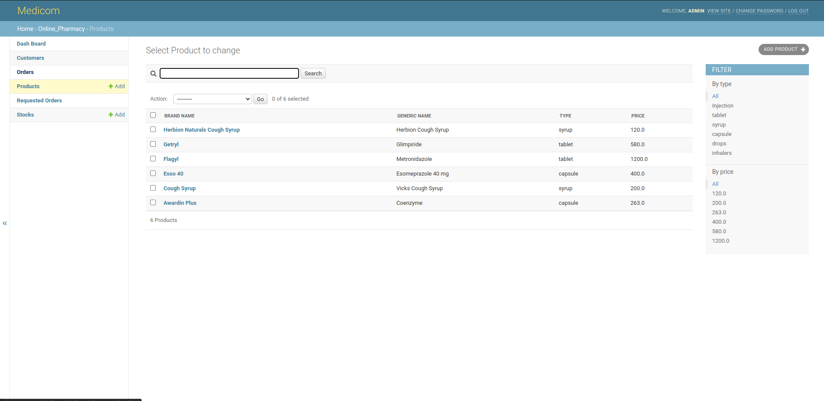Open Requested Orders in sidebar

39,101
